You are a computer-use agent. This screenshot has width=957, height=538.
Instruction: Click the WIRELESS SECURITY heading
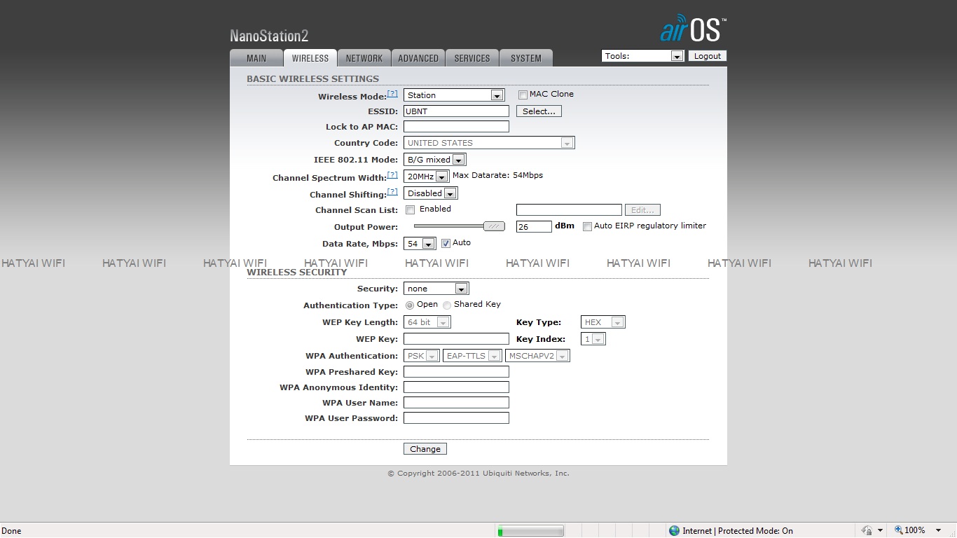pos(297,272)
